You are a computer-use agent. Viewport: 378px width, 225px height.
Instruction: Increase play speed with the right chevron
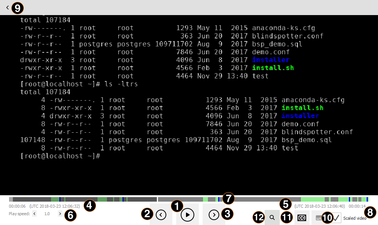point(60,214)
